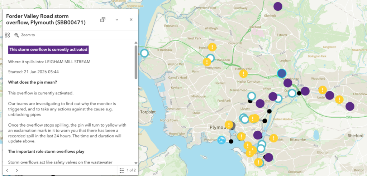Click the black dot near Chelson Meadow
The image size is (367, 176).
tap(265, 121)
